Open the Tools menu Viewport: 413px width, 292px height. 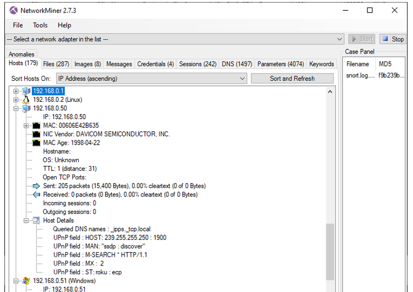(40, 25)
